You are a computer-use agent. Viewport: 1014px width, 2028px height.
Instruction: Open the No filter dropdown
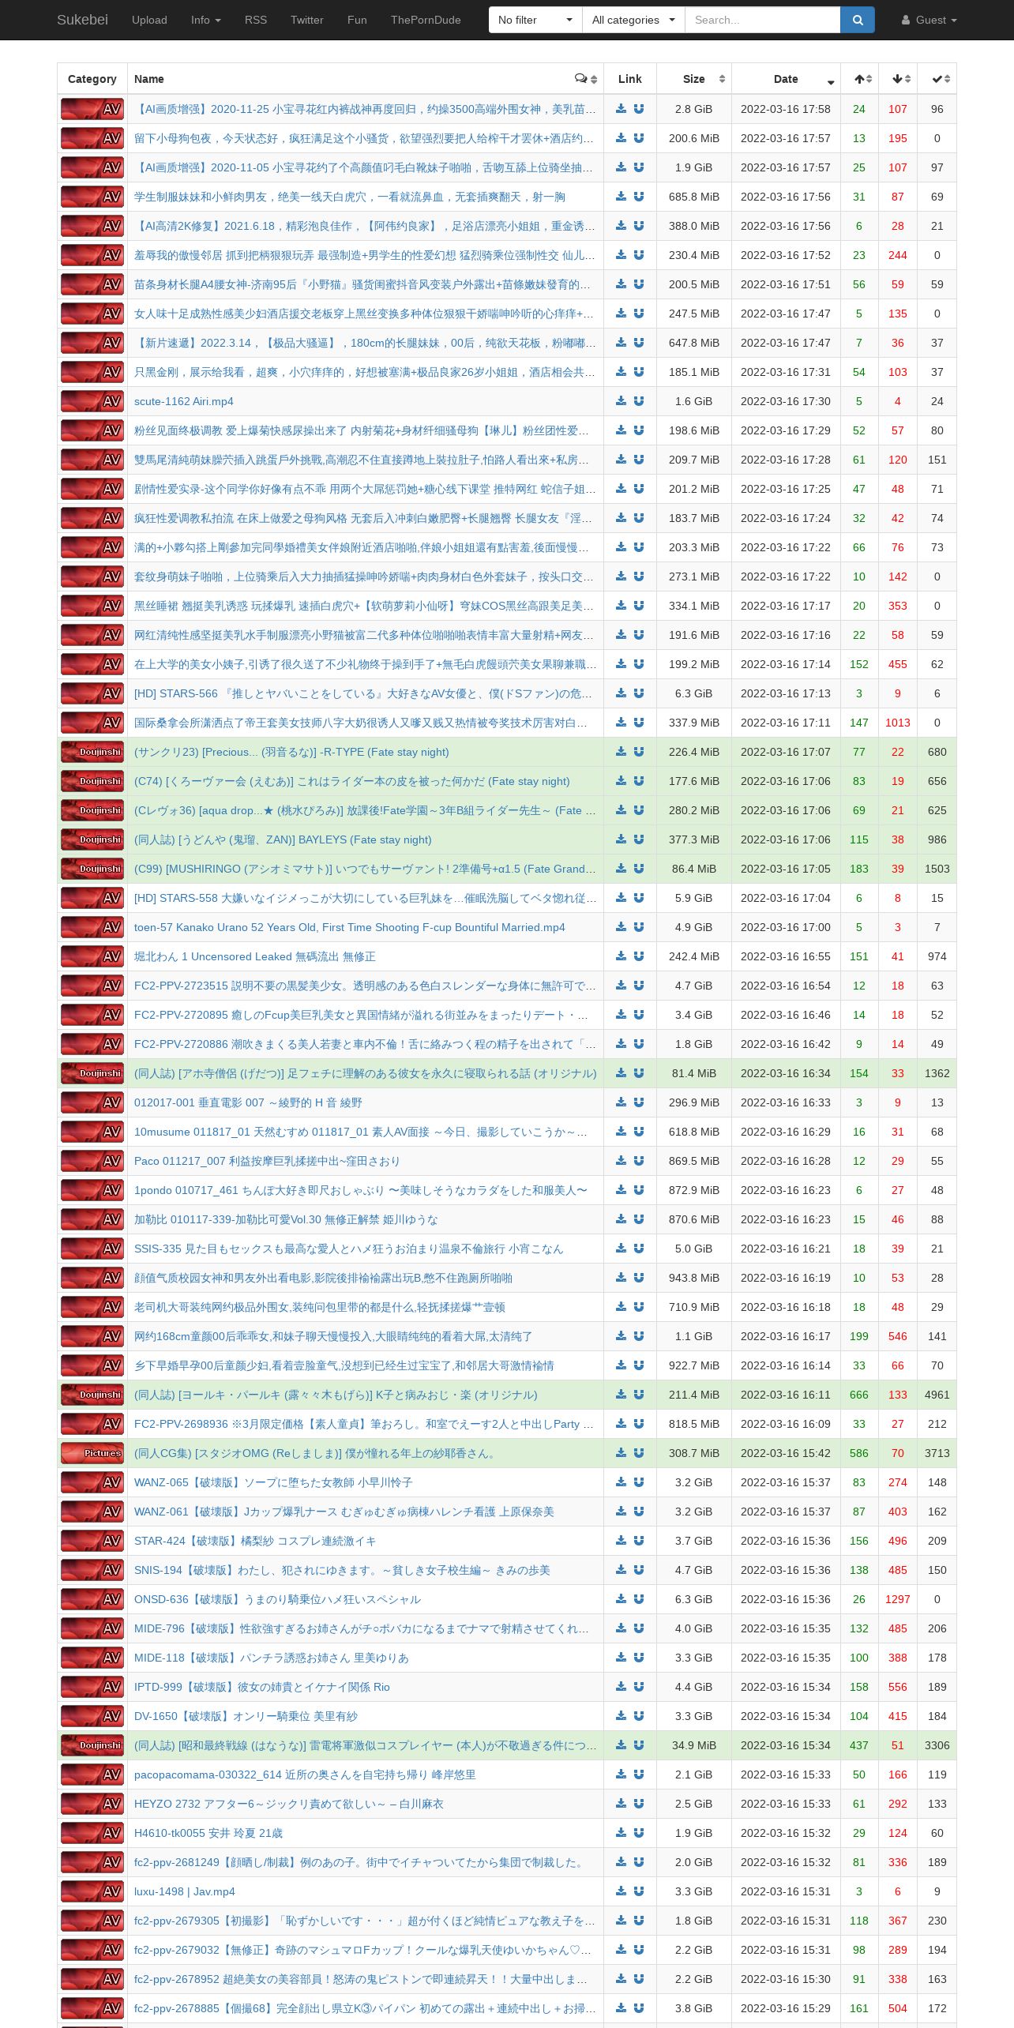point(535,20)
